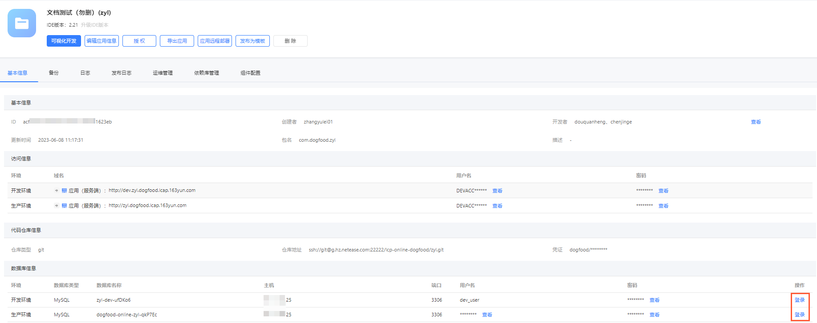
Task: Open the 依赖库管理 tab
Action: (x=207, y=73)
